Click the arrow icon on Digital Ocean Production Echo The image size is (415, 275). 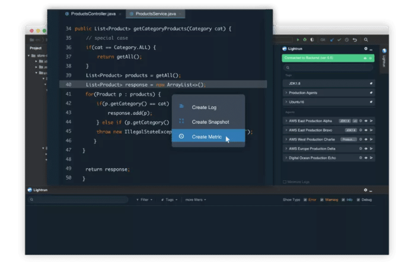[371, 158]
